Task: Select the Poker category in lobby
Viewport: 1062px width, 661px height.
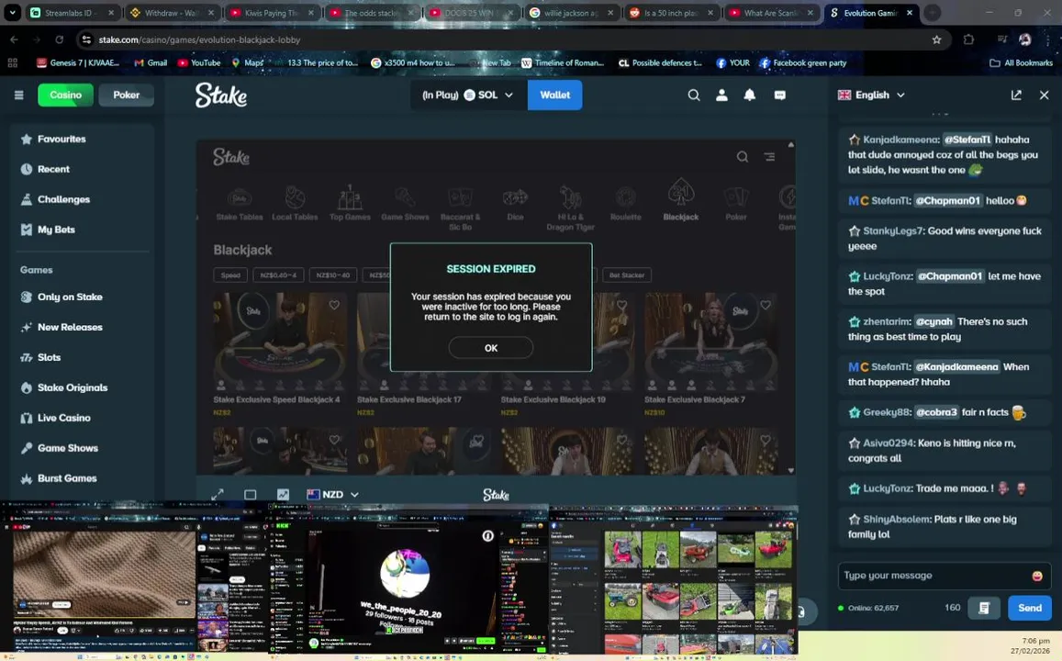Action: [736, 203]
